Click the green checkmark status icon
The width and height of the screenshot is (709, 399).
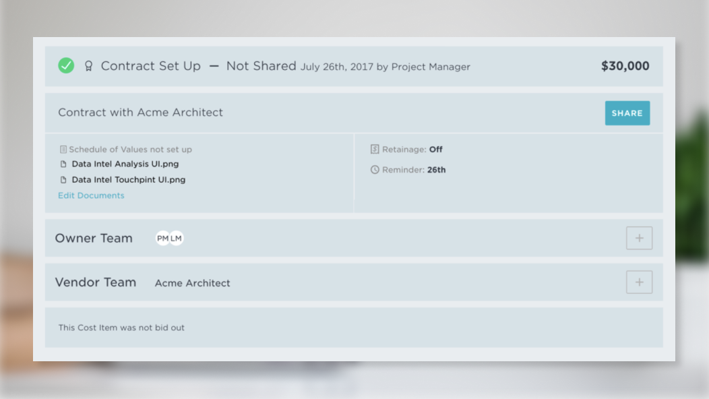click(66, 65)
